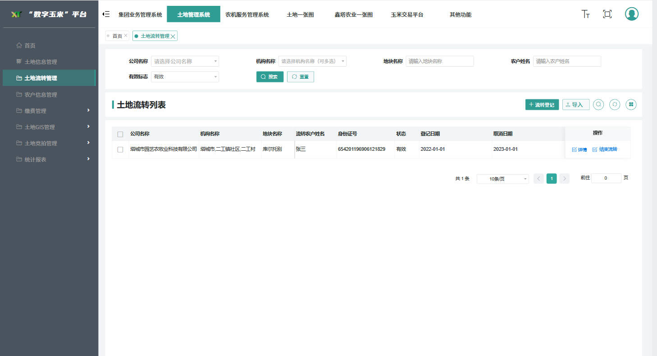The width and height of the screenshot is (657, 356).
Task: Open the 有效标志 dropdown
Action: (185, 77)
